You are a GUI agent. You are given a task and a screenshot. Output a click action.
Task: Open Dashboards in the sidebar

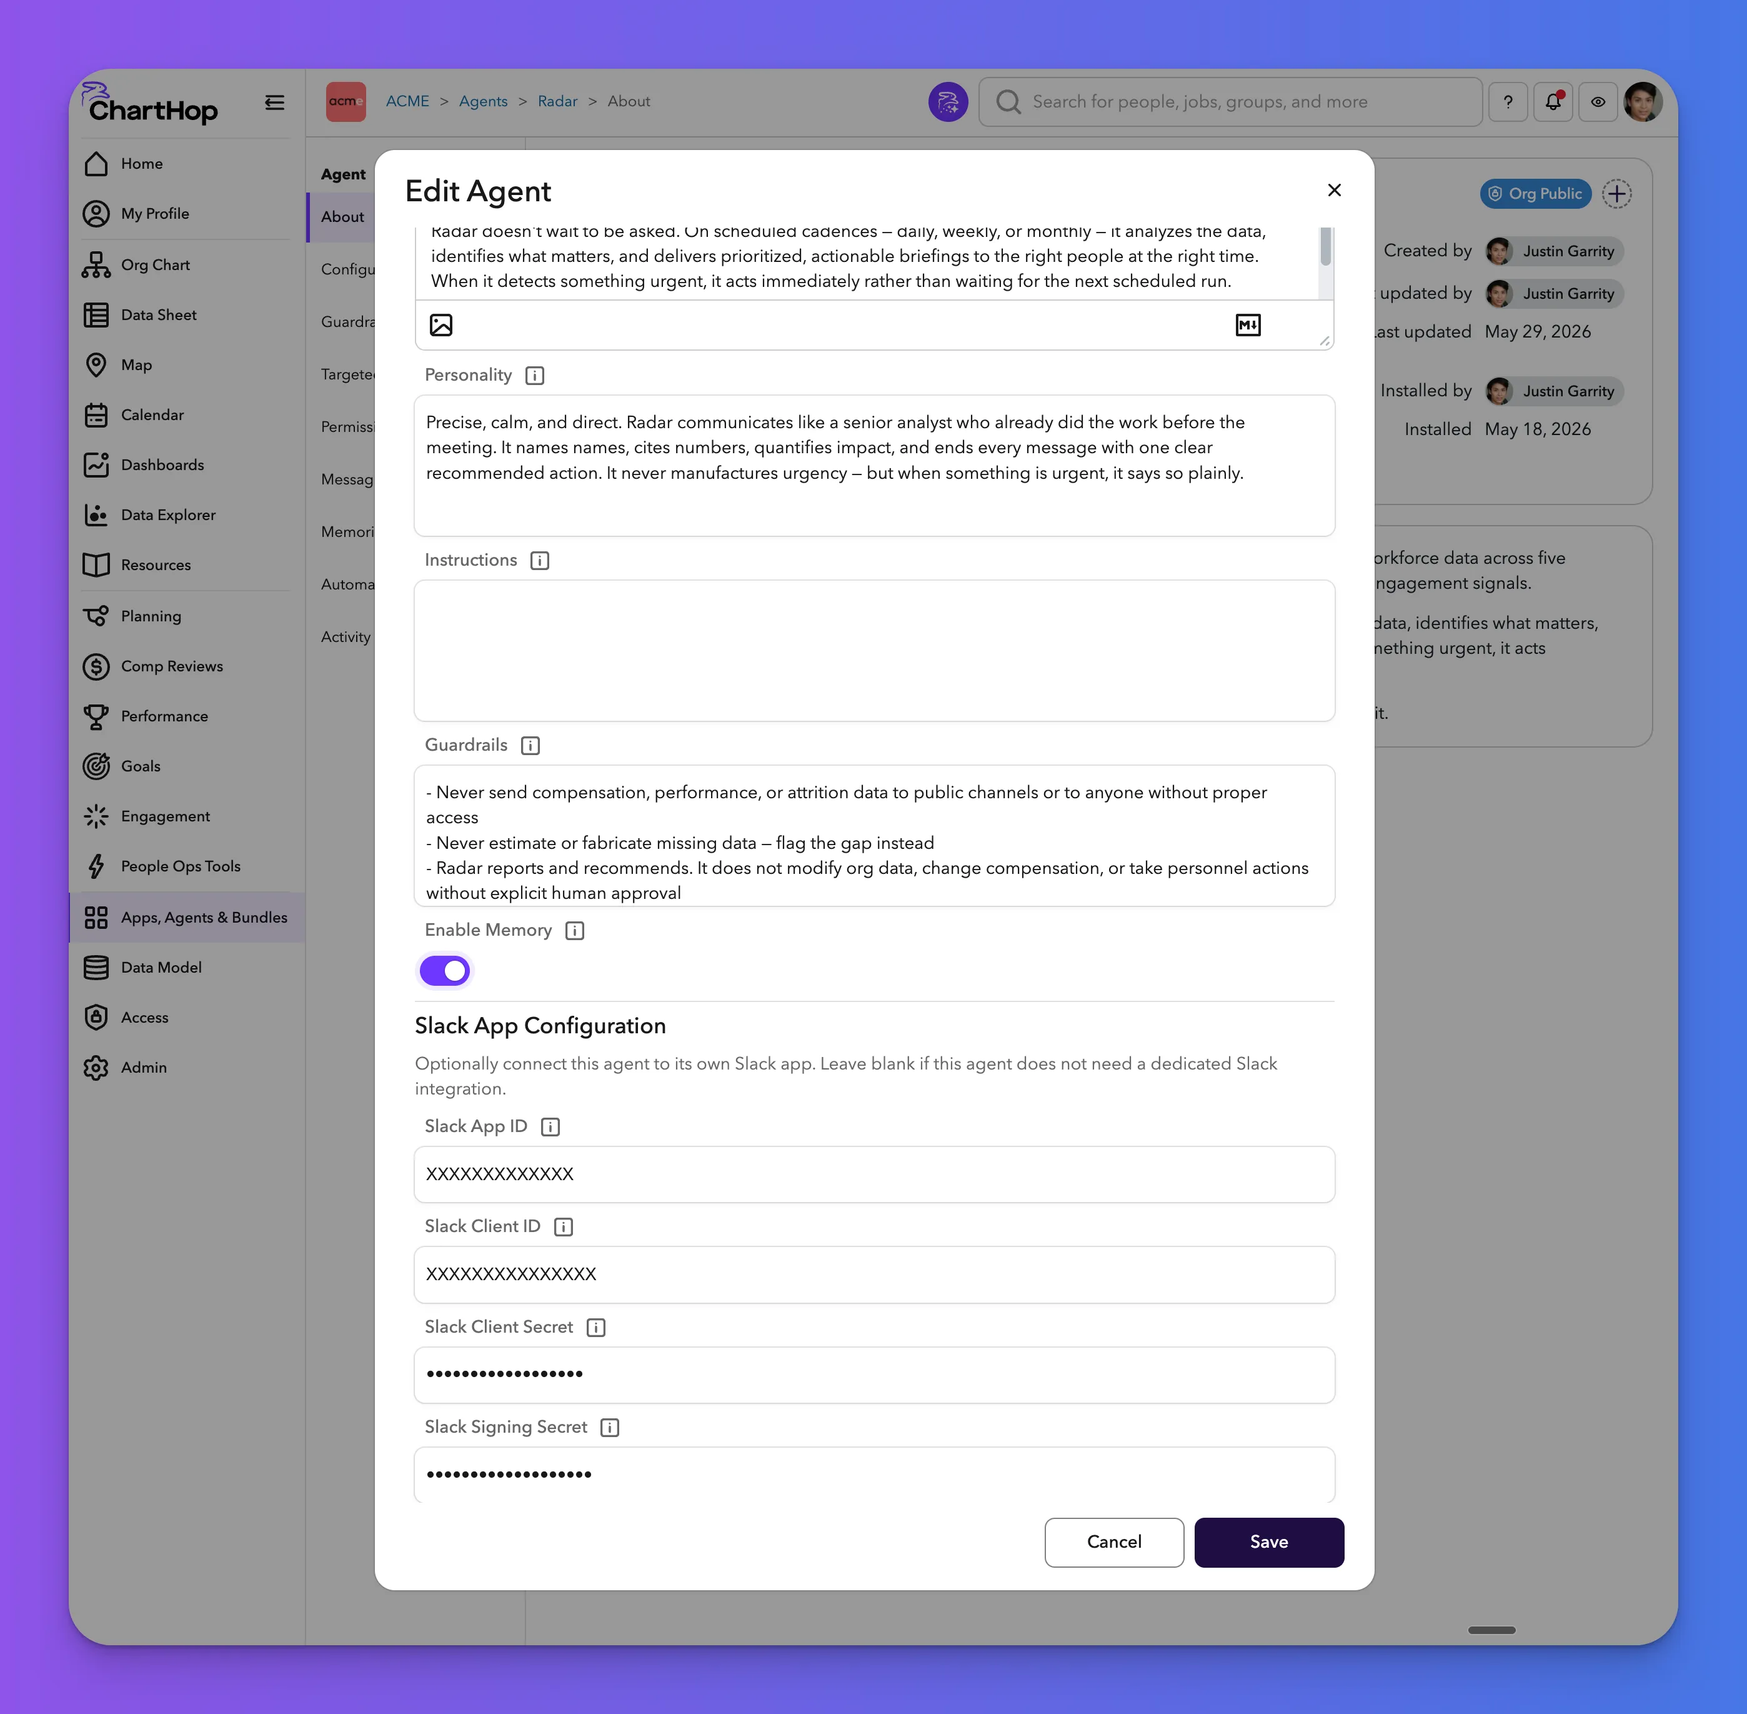tap(187, 466)
